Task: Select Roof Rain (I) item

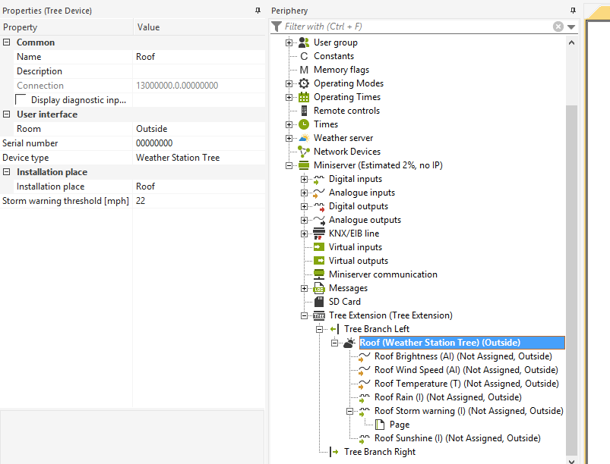Action: [447, 397]
